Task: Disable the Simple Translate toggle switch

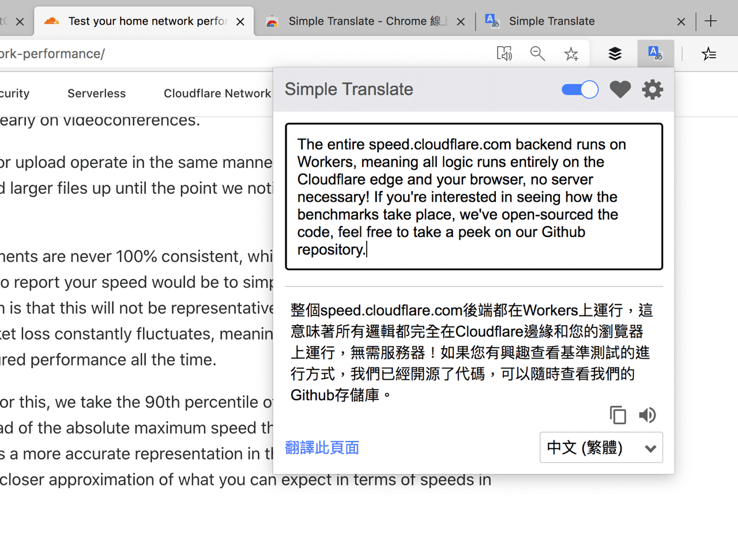Action: 579,89
